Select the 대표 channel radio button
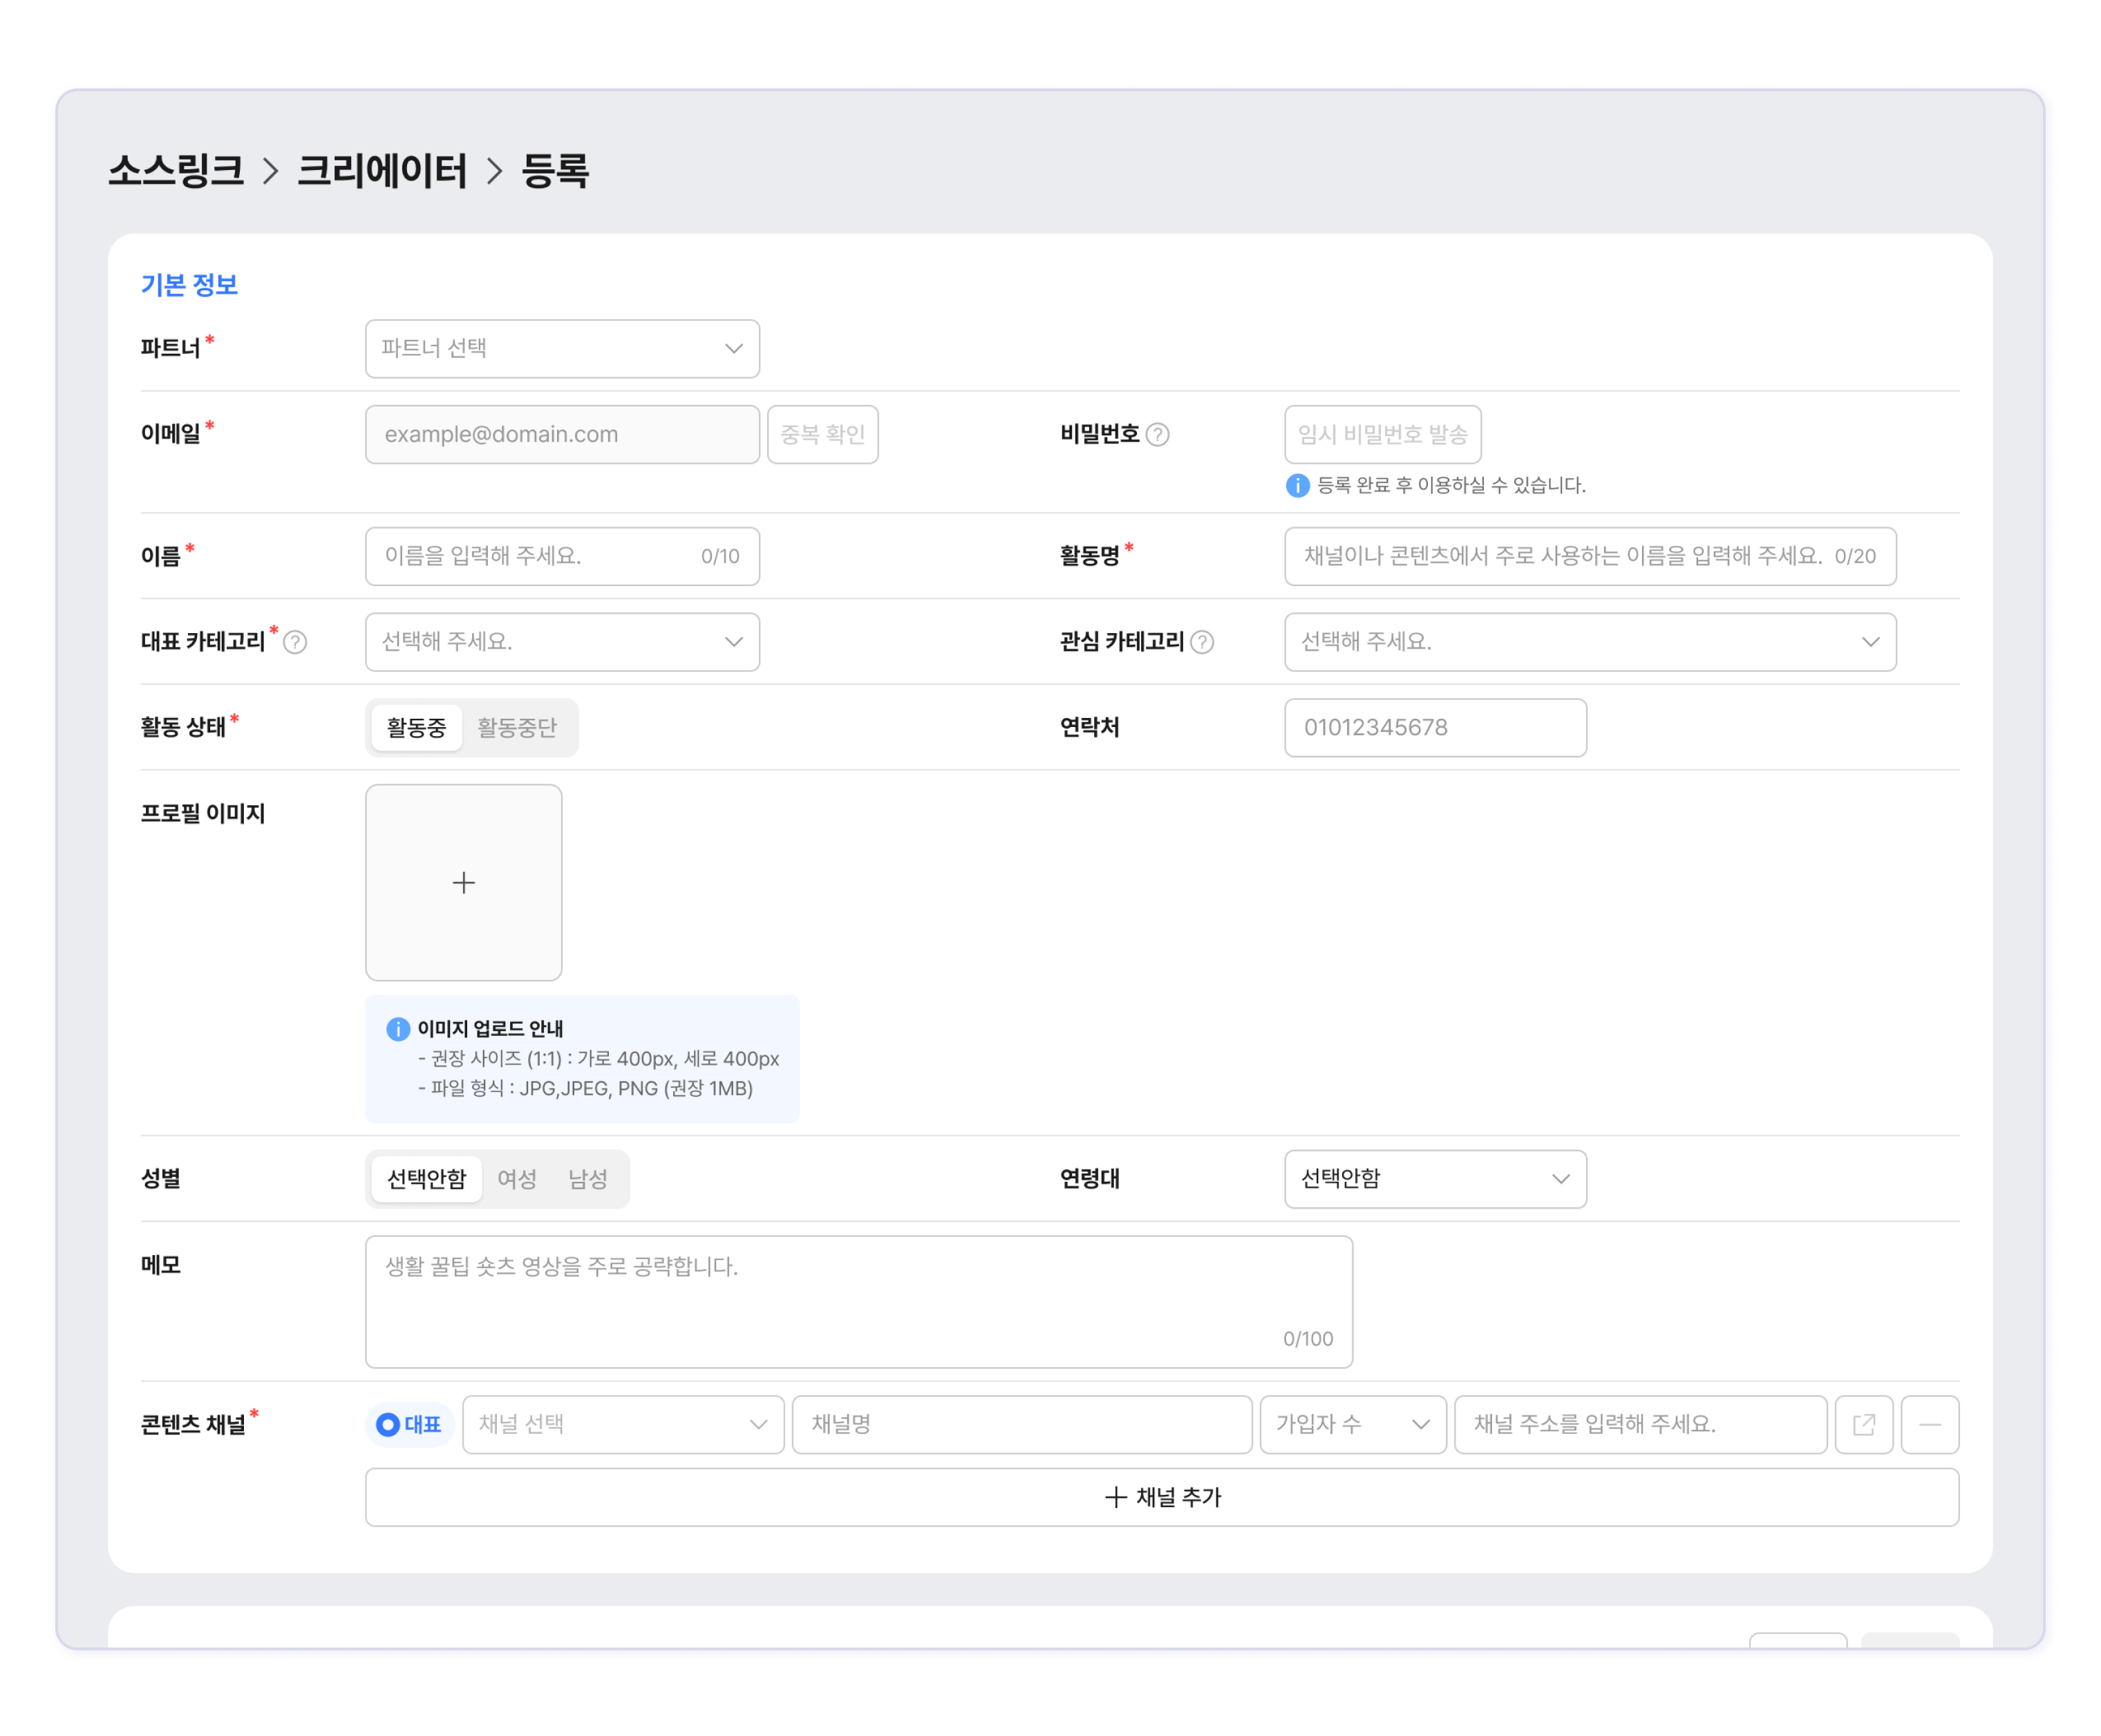 coord(389,1424)
